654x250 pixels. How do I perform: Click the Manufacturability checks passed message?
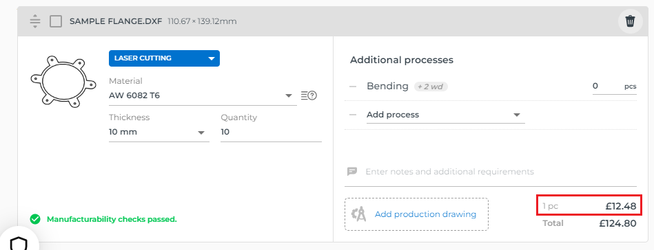coord(112,219)
